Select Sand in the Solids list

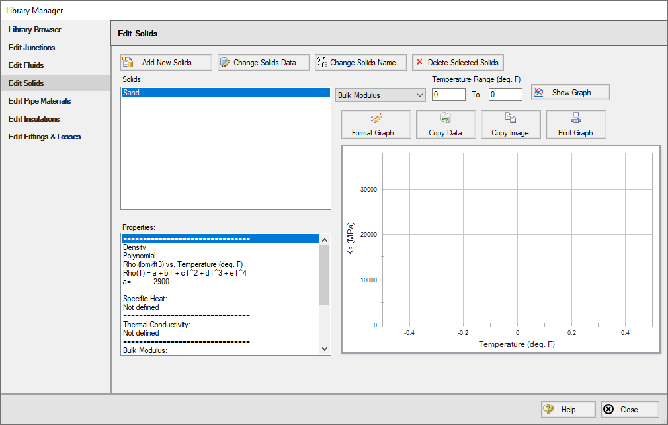tap(226, 93)
